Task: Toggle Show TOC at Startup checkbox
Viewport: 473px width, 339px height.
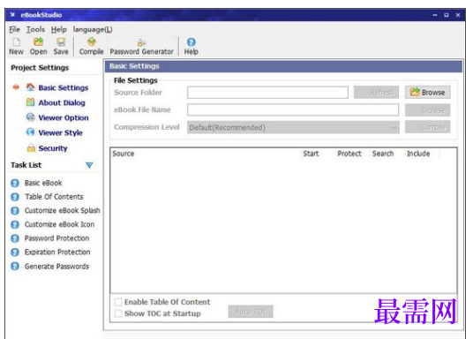Action: [x=118, y=313]
